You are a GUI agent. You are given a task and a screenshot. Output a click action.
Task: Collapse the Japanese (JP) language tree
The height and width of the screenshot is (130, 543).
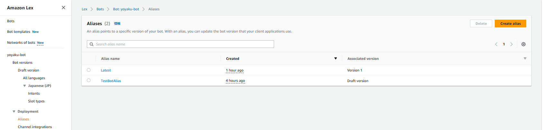24,86
